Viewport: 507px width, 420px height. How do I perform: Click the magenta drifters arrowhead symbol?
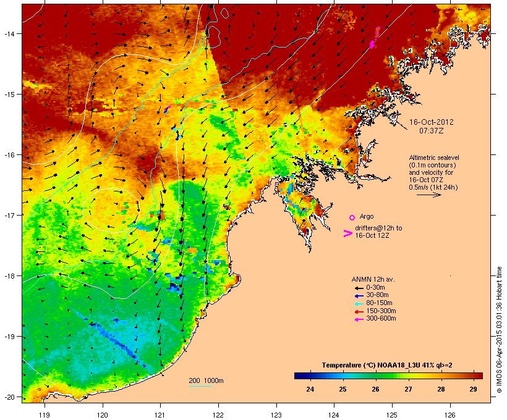(x=347, y=233)
